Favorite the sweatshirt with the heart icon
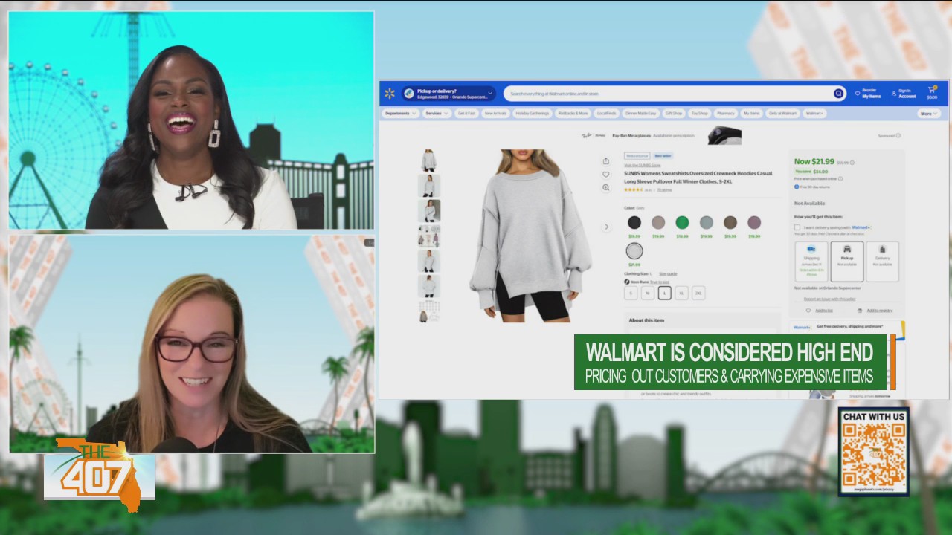 (x=606, y=175)
